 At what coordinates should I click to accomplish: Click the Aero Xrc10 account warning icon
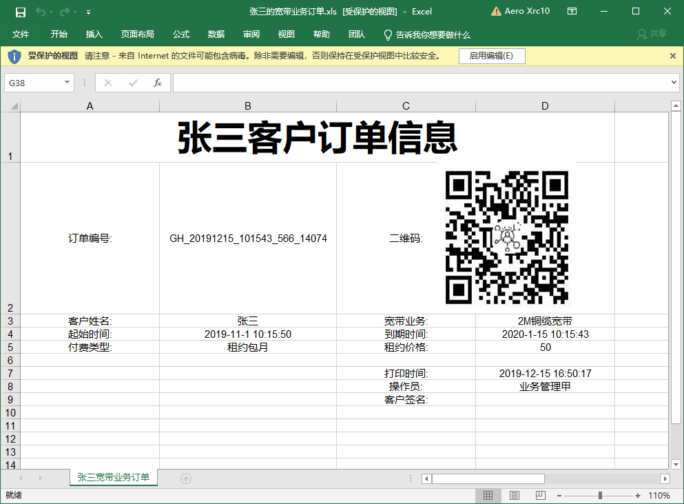(x=496, y=11)
